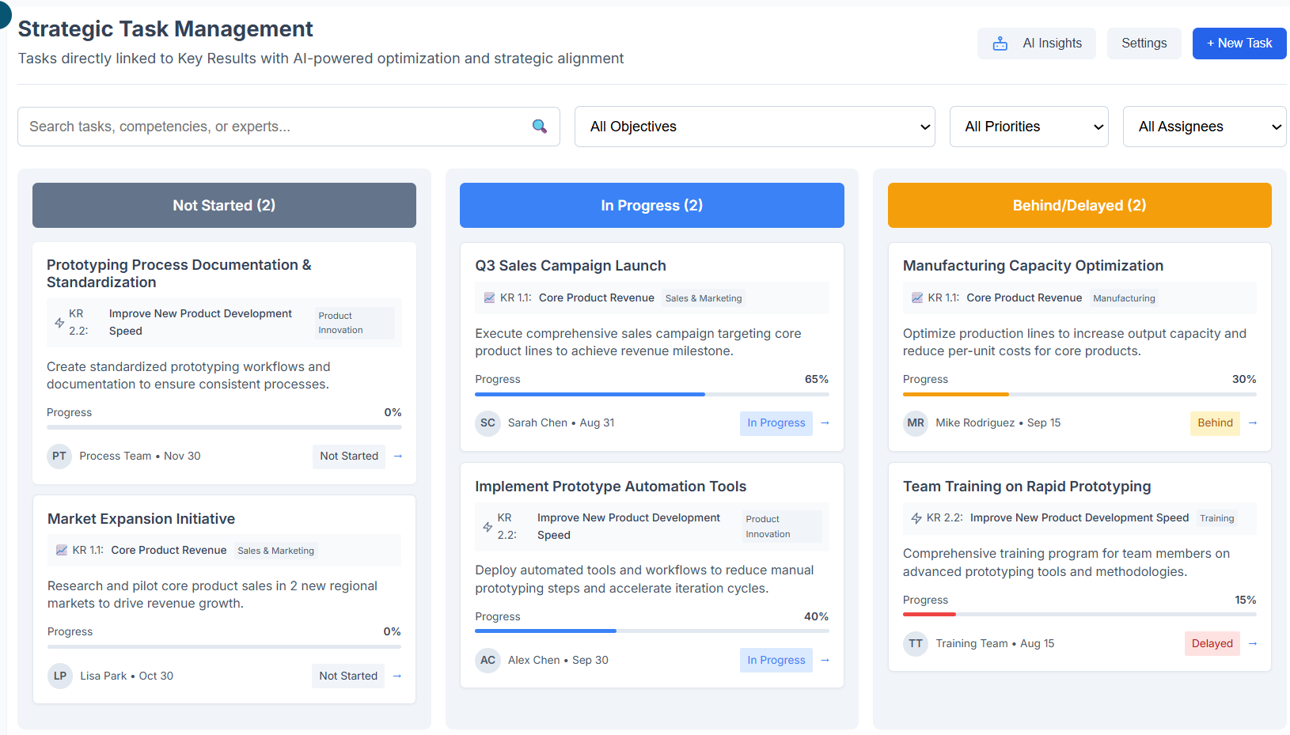This screenshot has height=735, width=1290.
Task: Click SC avatar for Sarah Chen
Action: pyautogui.click(x=488, y=423)
